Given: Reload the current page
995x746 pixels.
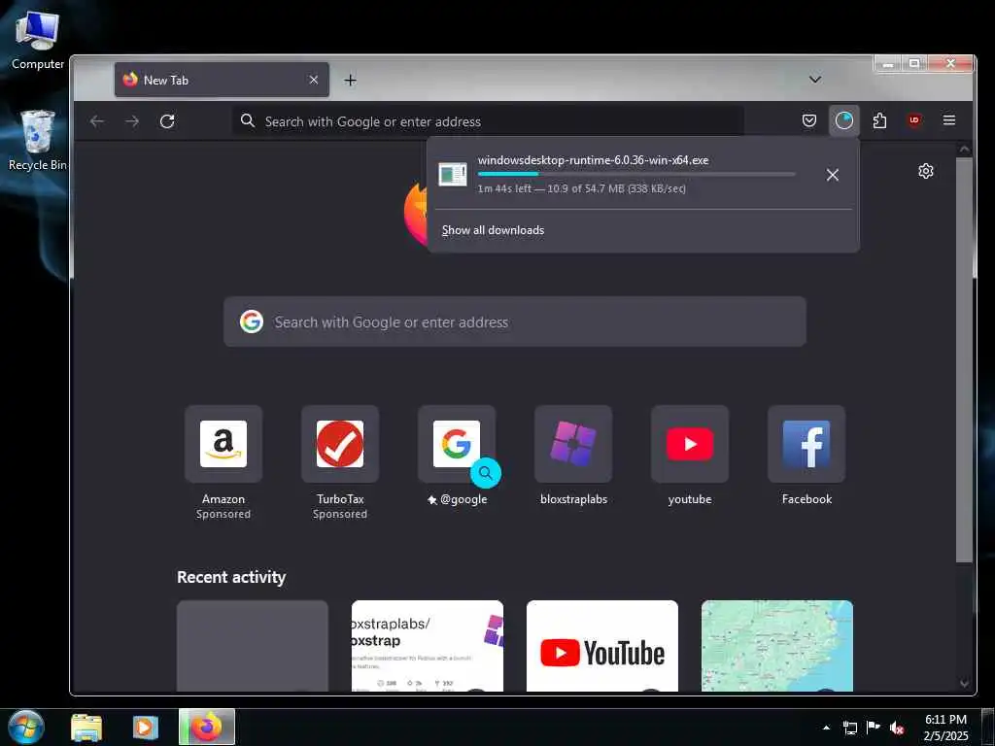Looking at the screenshot, I should click(x=167, y=121).
